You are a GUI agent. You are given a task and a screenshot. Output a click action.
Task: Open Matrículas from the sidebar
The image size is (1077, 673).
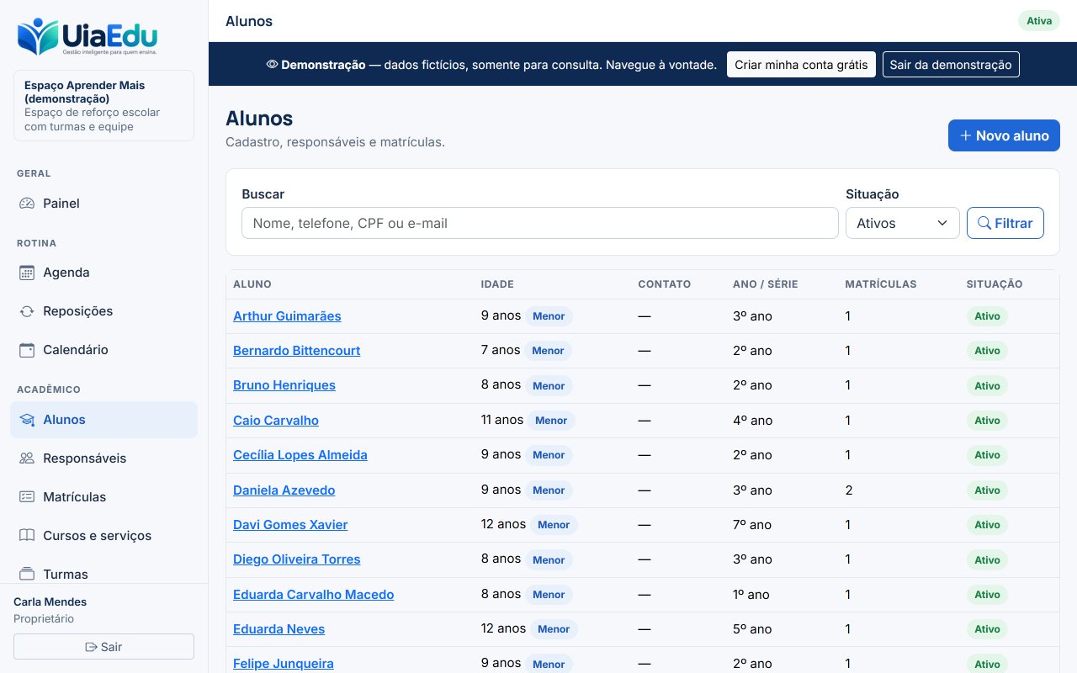coord(103,497)
